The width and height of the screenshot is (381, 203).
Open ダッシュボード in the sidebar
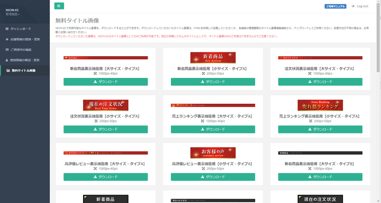[21, 29]
